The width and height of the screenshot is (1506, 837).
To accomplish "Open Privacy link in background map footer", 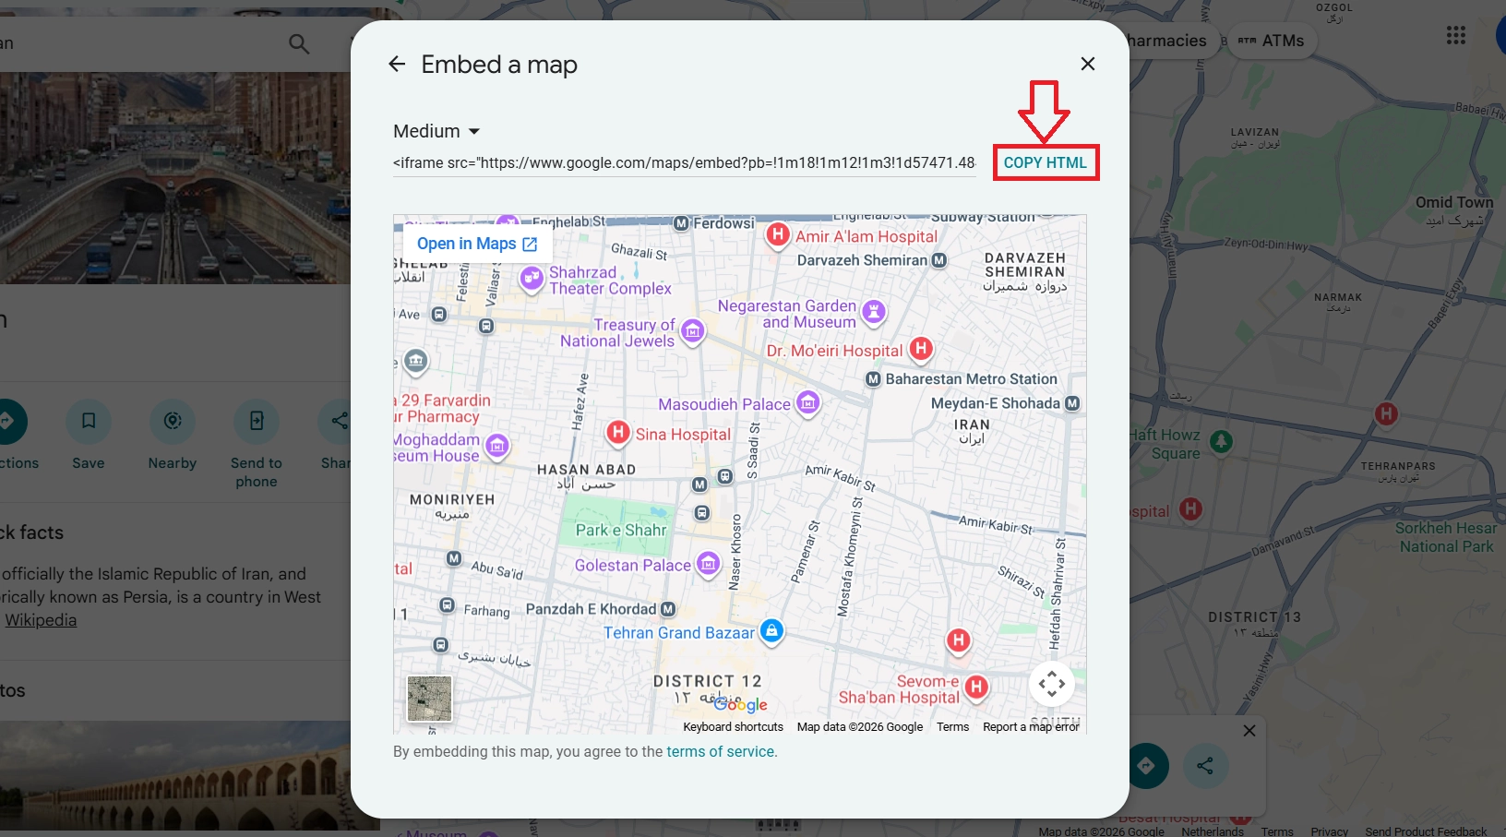I will click(1329, 831).
